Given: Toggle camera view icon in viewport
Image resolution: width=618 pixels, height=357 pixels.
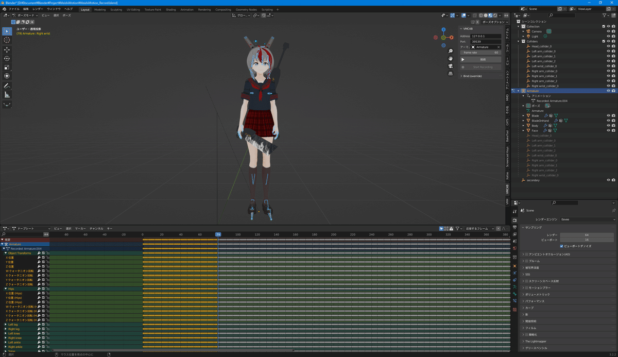Looking at the screenshot, I should [x=451, y=66].
